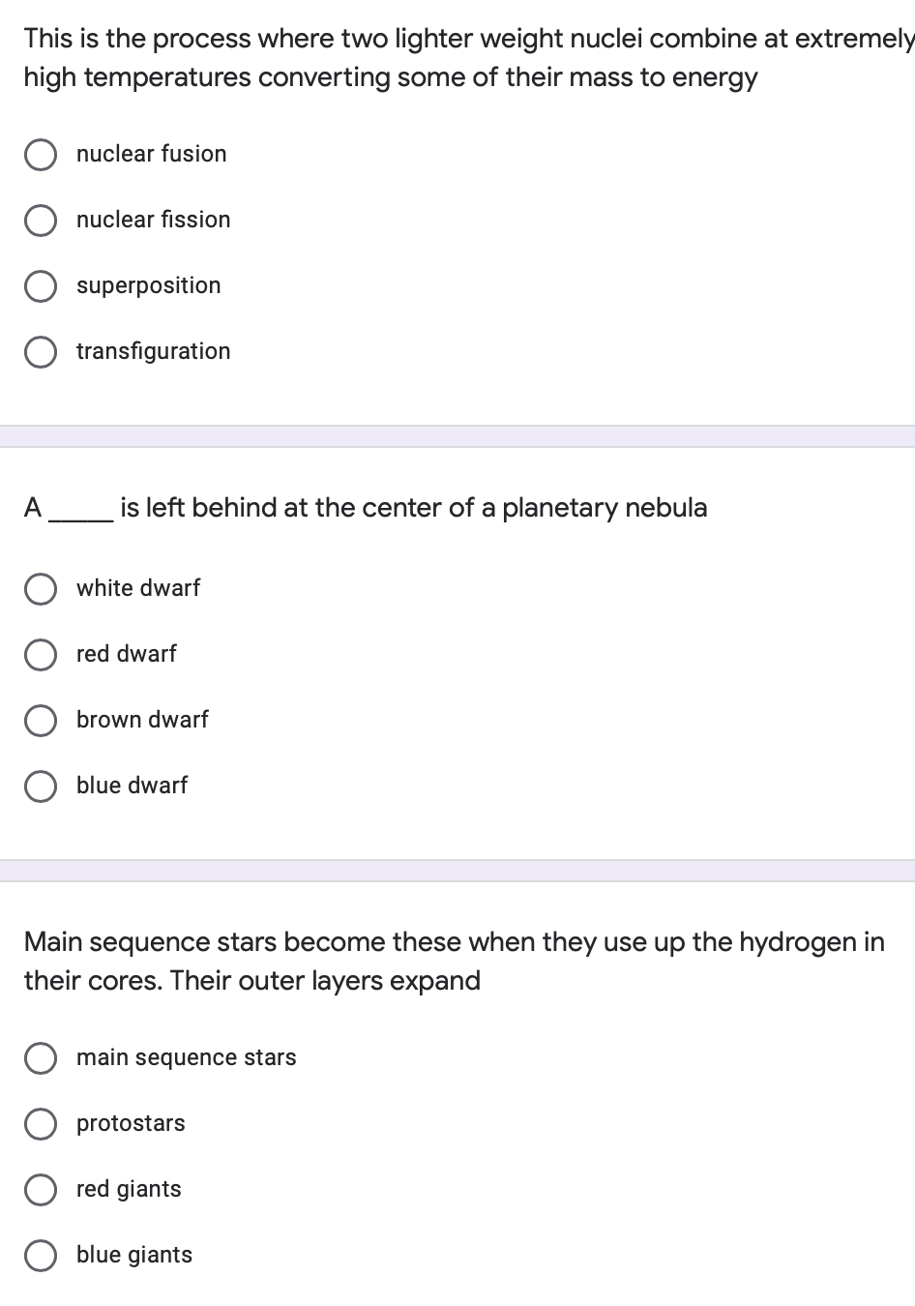This screenshot has width=915, height=1306.
Task: Click the main sequence stars question text
Action: click(455, 961)
